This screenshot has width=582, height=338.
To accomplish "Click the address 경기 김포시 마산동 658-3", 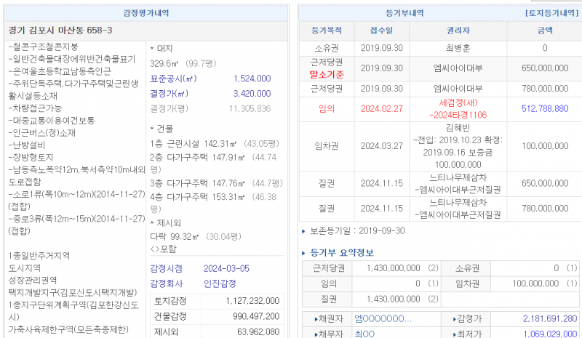I will pos(60,31).
